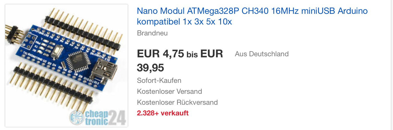Click the "Brandneu" condition label
The height and width of the screenshot is (130, 393).
(x=152, y=33)
